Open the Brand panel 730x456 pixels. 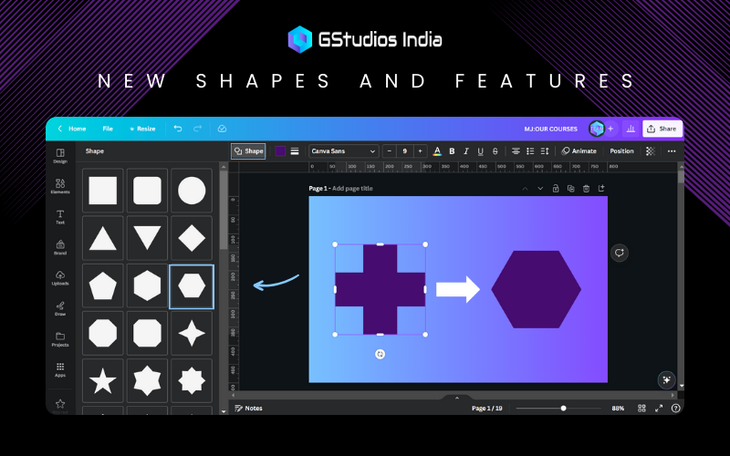point(60,247)
